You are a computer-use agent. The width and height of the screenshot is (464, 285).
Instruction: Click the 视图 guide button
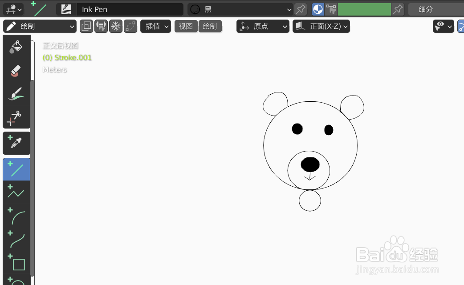pyautogui.click(x=186, y=26)
